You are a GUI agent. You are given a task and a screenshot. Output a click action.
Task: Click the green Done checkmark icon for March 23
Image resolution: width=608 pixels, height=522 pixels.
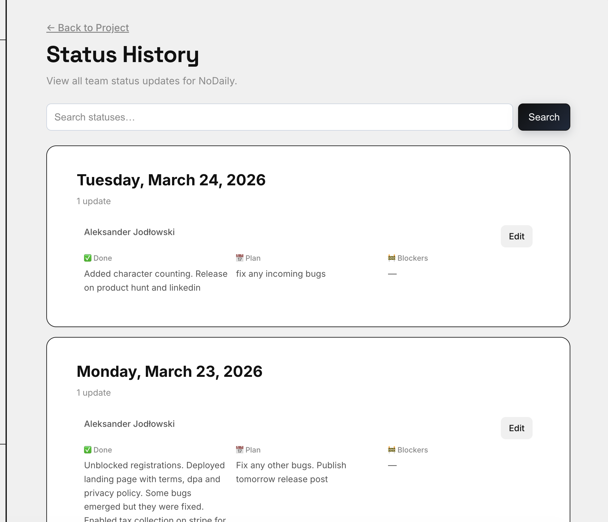[x=88, y=450]
